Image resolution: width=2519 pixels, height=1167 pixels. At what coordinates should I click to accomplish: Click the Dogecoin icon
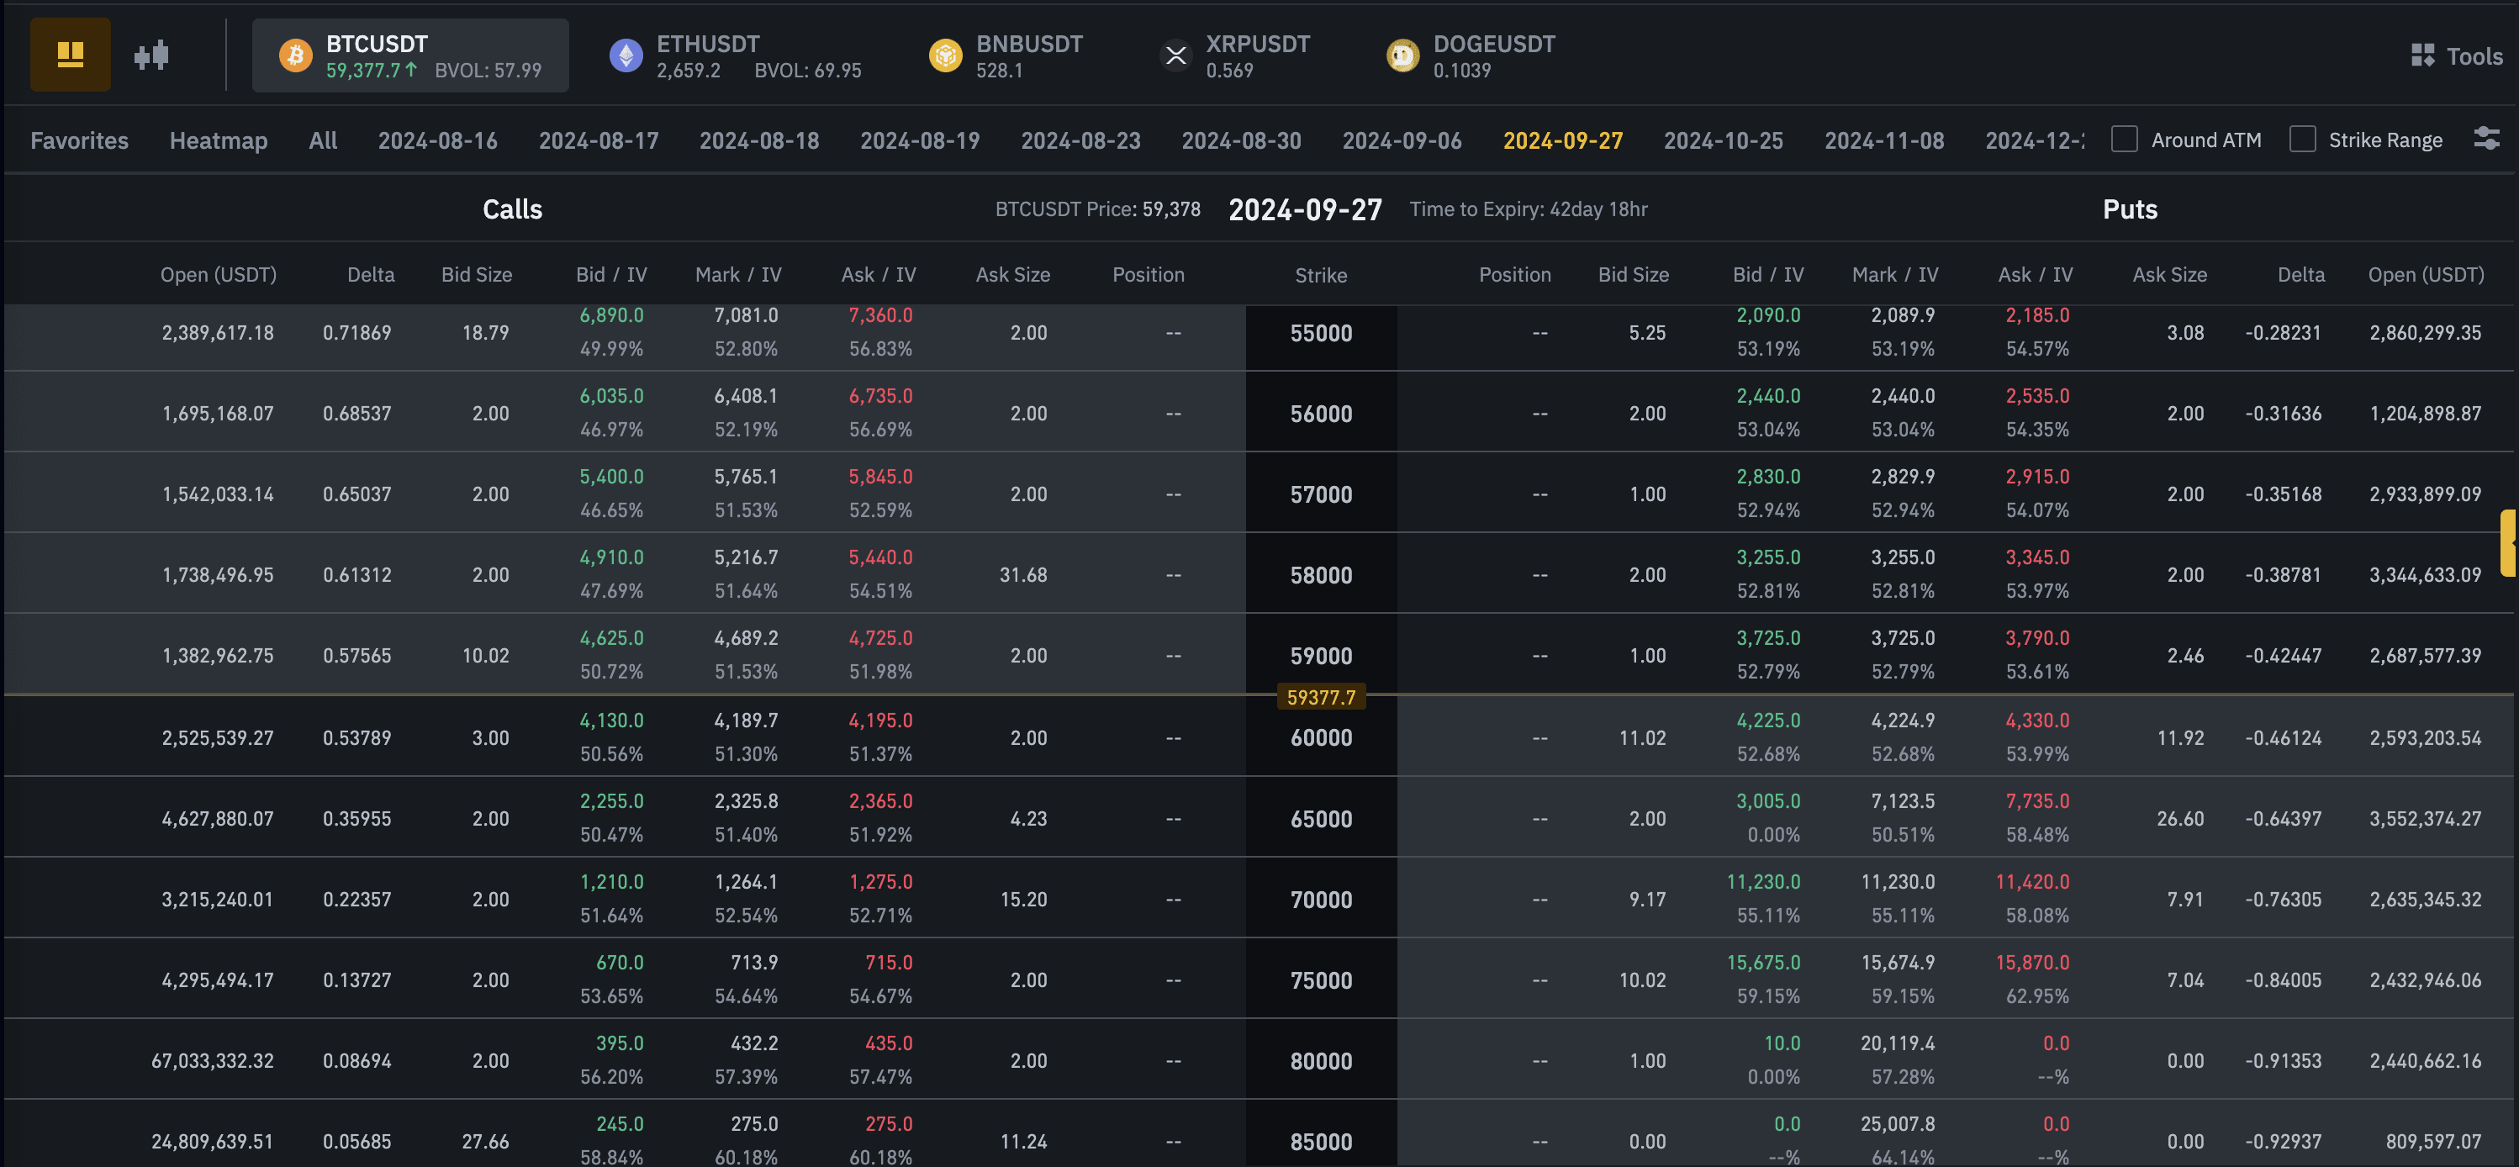1402,55
